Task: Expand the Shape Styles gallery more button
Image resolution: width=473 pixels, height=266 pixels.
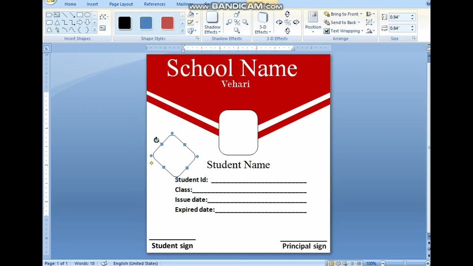Action: (182, 30)
